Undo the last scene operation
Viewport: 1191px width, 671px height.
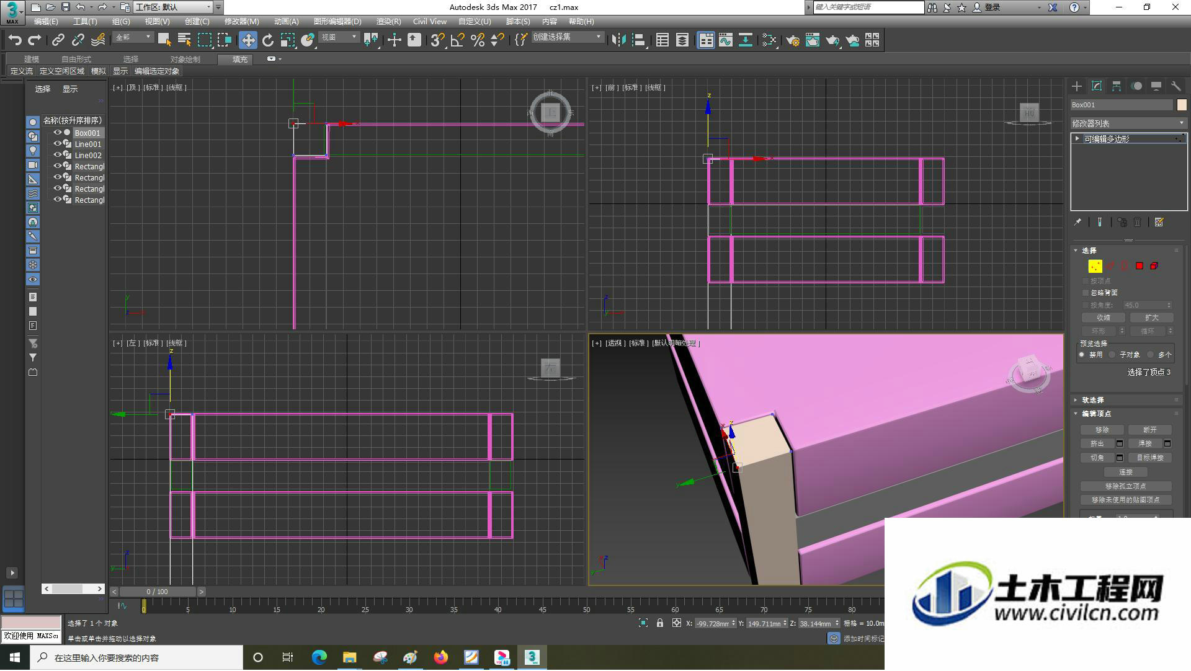tap(15, 40)
